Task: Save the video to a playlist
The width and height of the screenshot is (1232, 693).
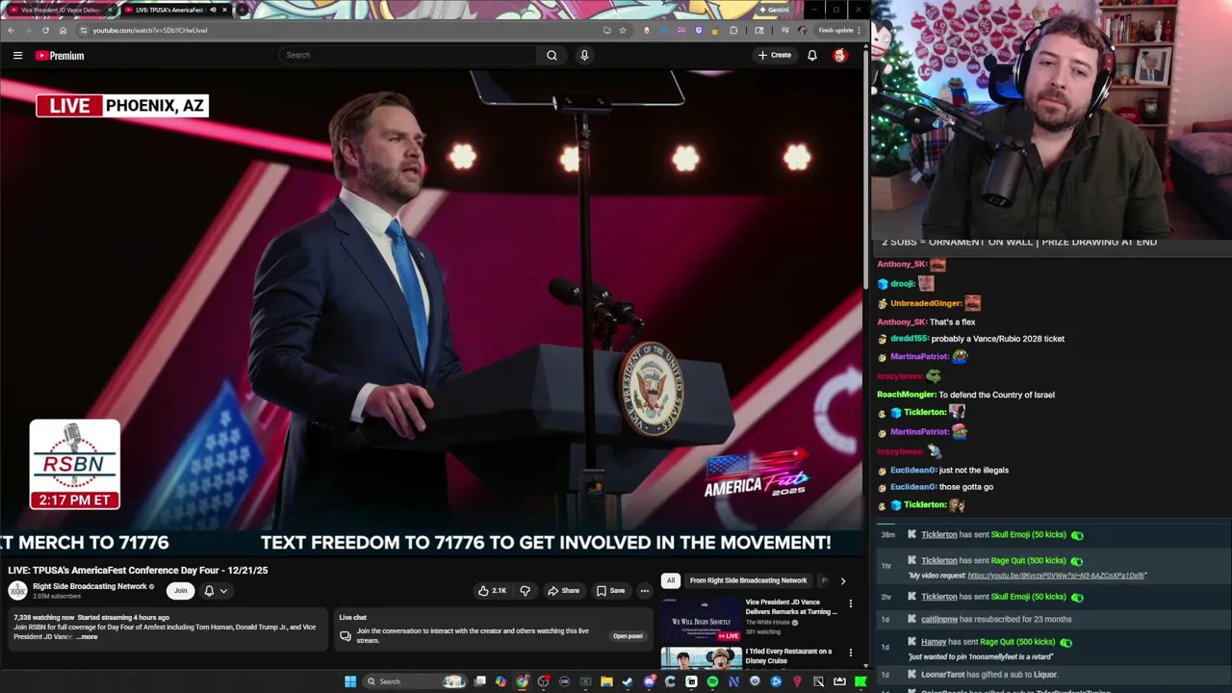Action: [610, 591]
